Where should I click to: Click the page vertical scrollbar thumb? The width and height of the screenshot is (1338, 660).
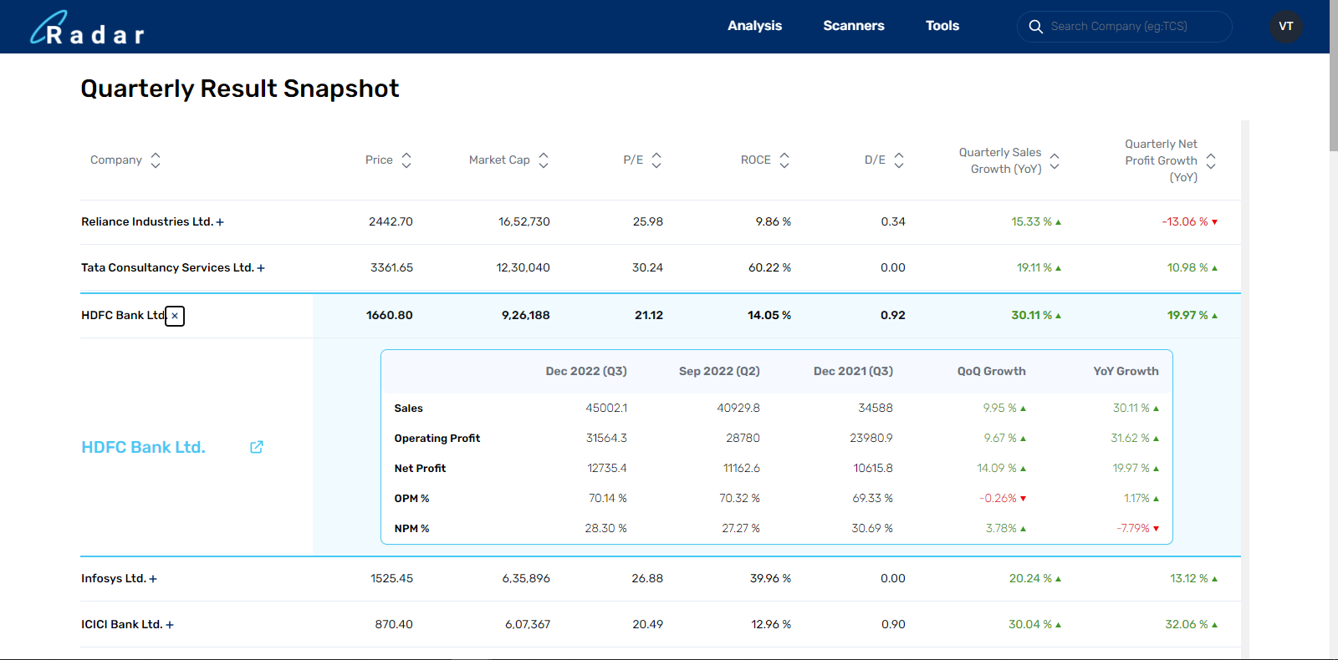[1334, 75]
